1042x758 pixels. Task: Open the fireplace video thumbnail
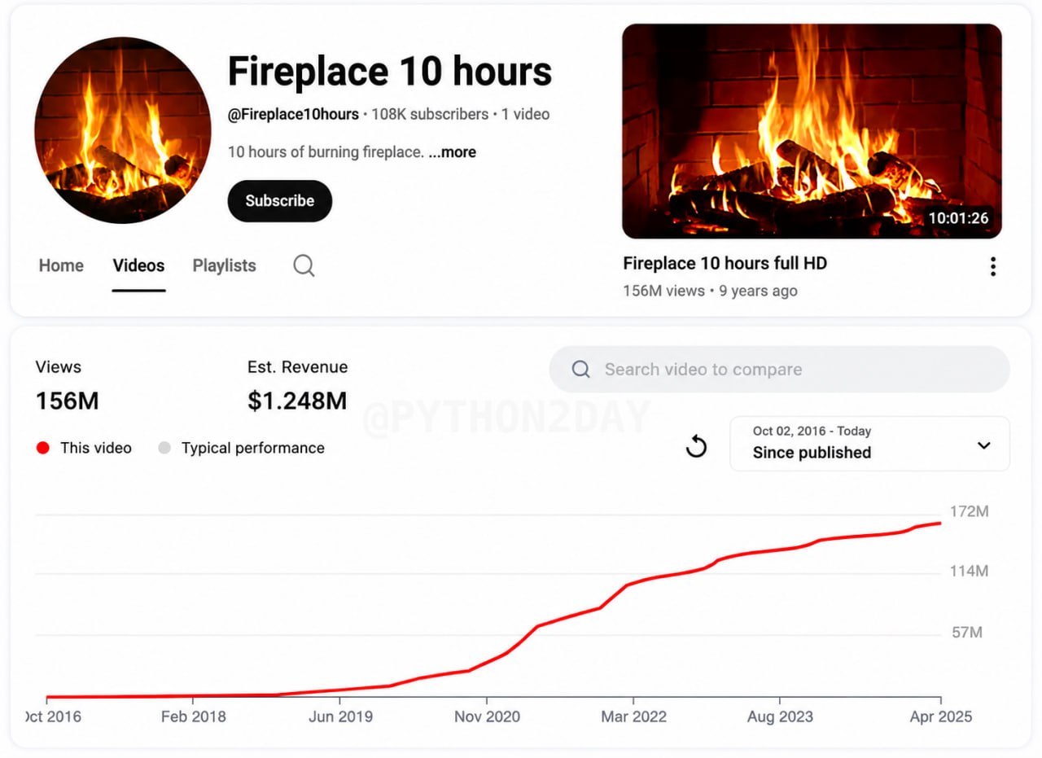812,131
